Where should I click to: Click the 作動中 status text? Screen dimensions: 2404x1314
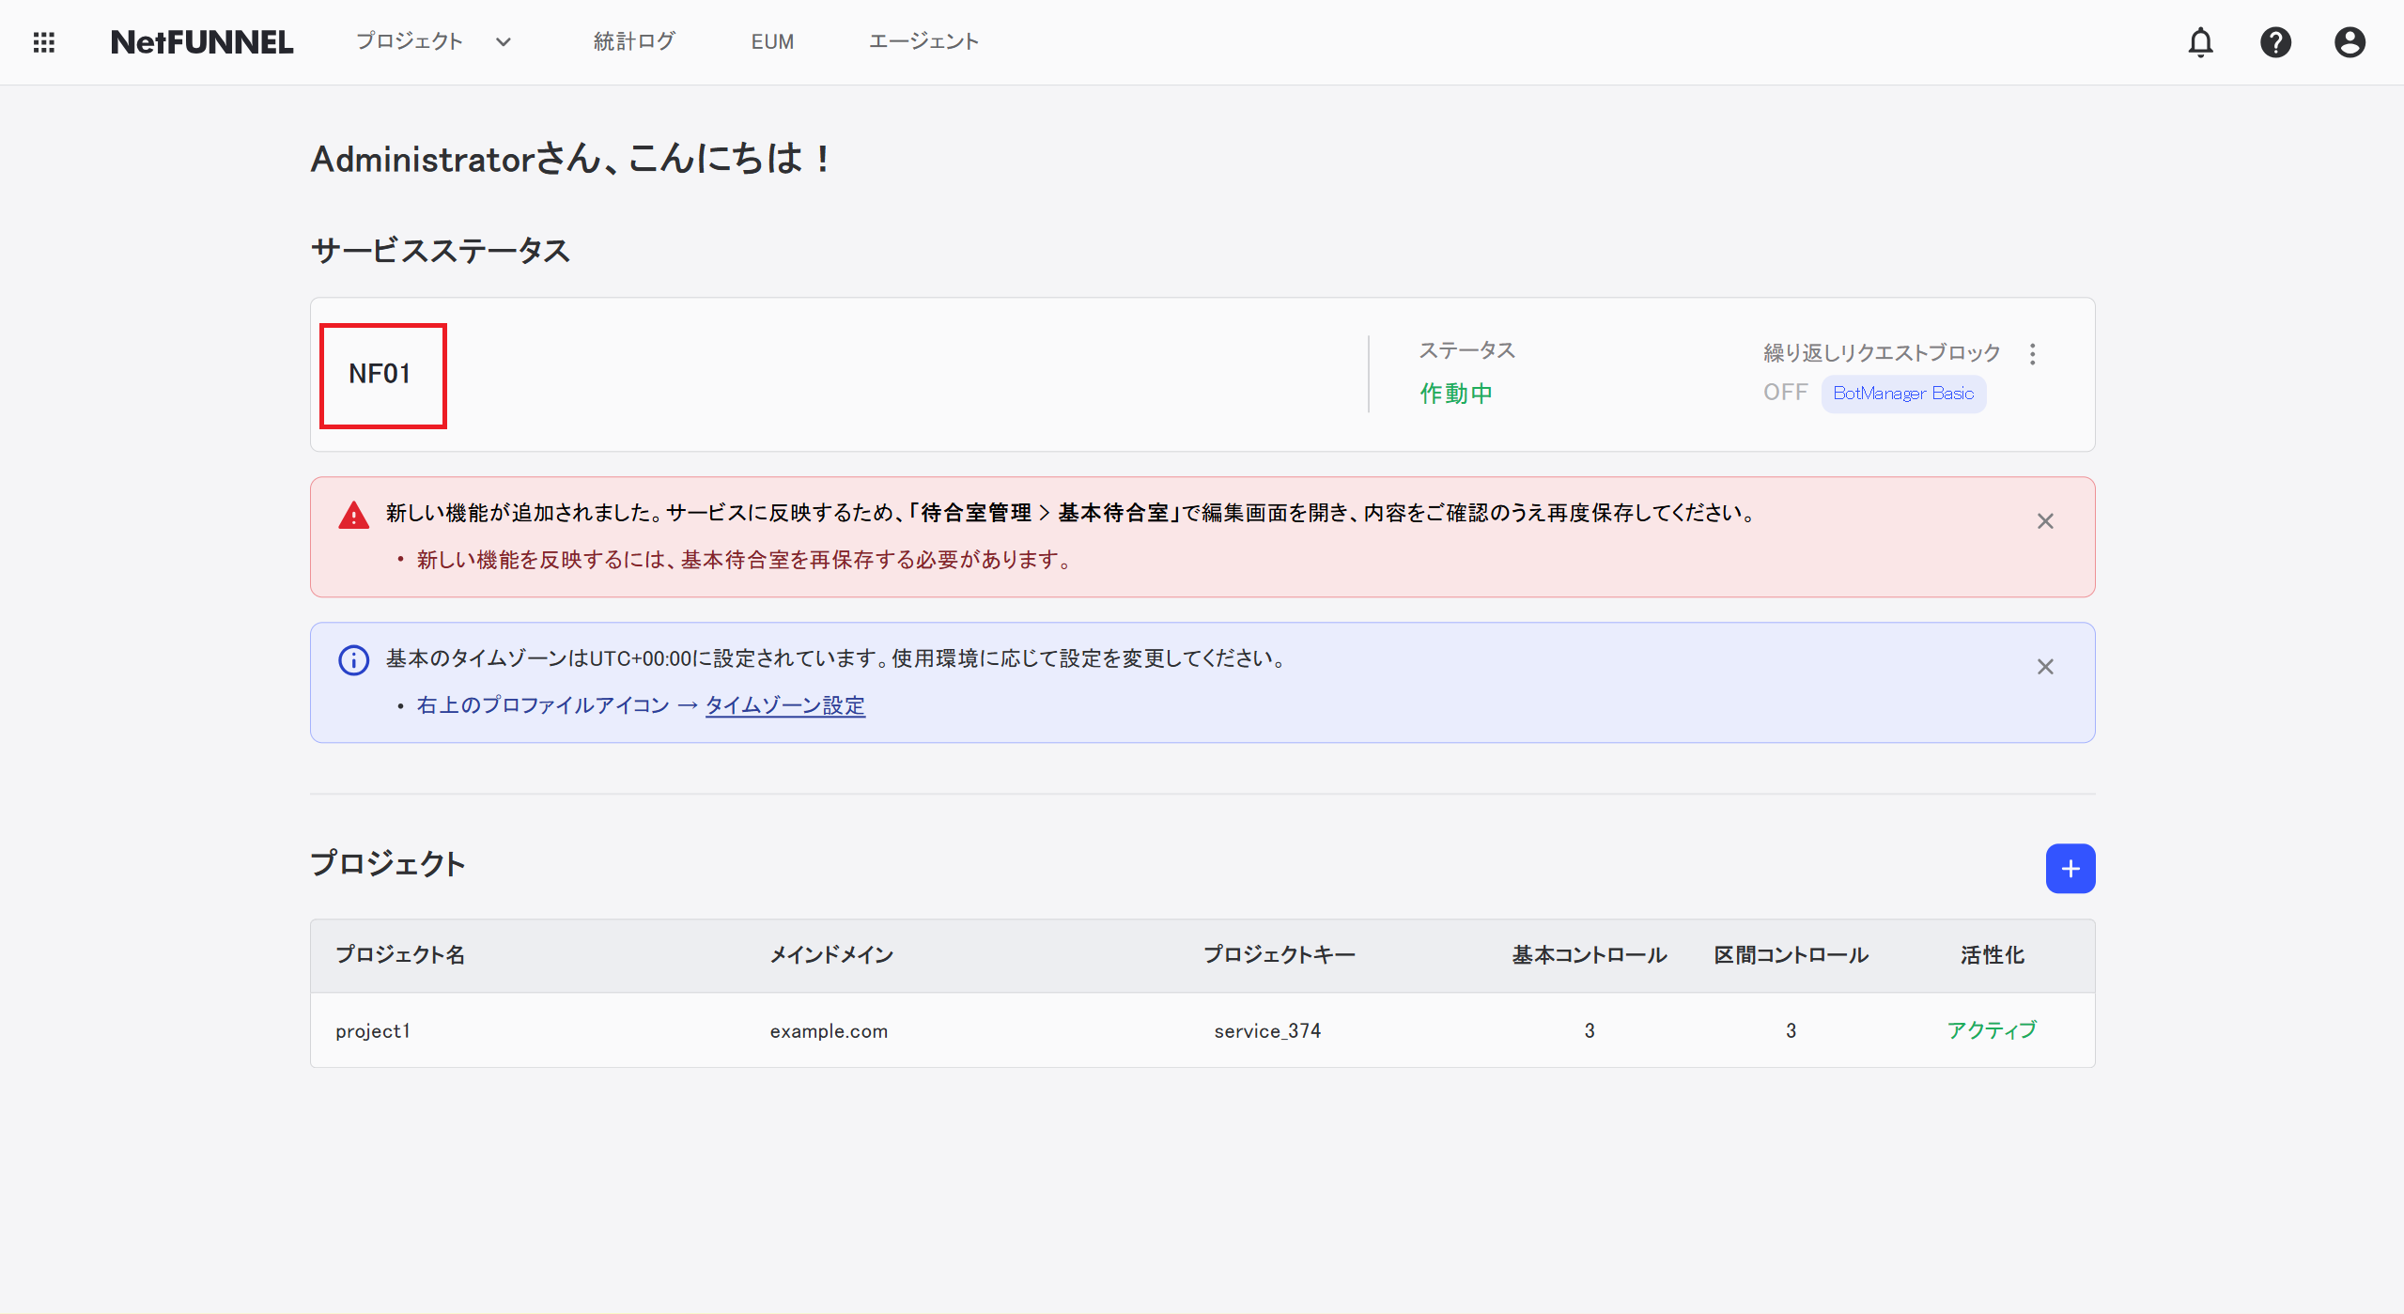pos(1455,393)
